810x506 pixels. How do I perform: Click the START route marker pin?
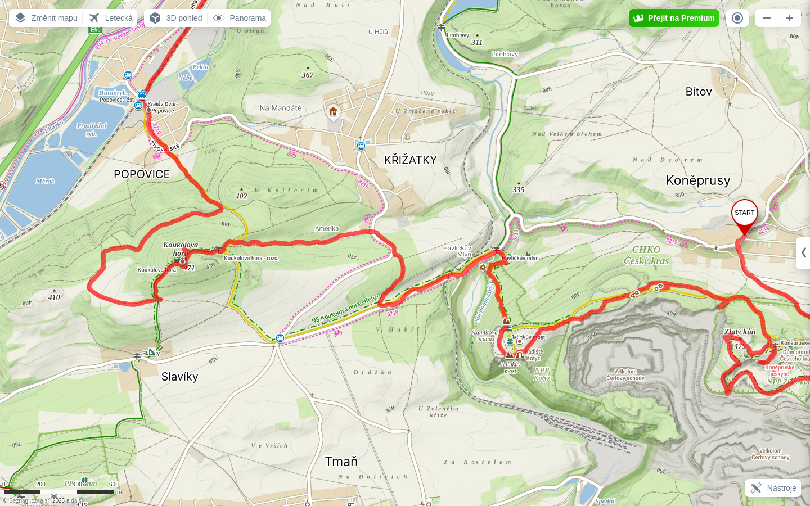point(744,216)
